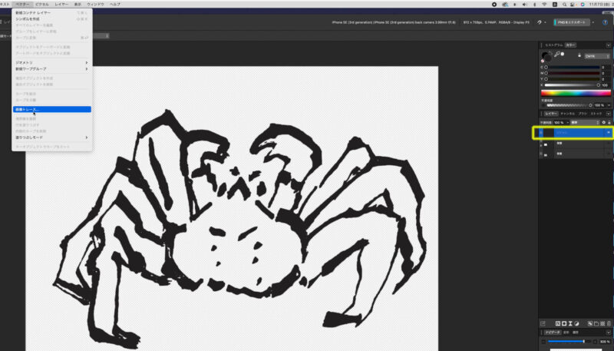Toggle the snapping magnet icon
The image size is (614, 351).
tap(540, 22)
